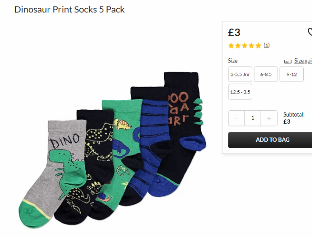312x238 pixels.
Task: View the single review count link
Action: (x=267, y=45)
